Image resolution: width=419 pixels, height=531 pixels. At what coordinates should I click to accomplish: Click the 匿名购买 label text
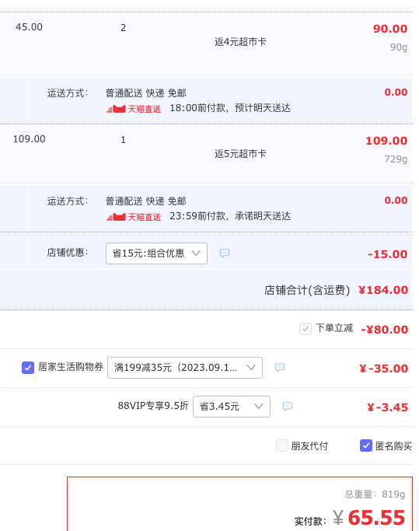[x=393, y=446]
